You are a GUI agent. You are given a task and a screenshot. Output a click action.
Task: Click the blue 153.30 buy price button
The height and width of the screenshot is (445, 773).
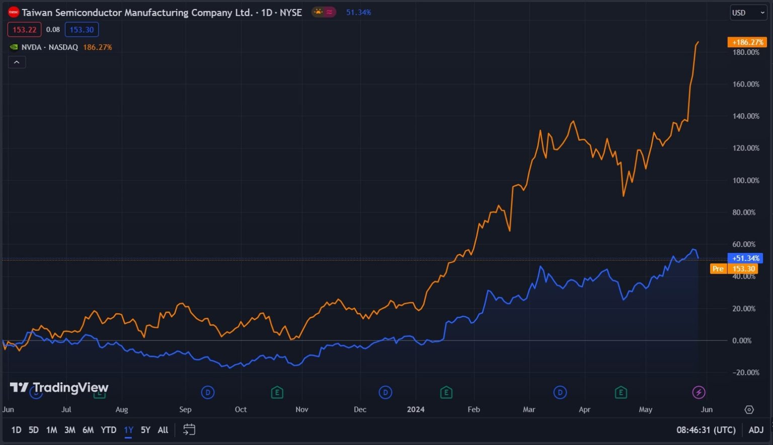click(x=82, y=30)
